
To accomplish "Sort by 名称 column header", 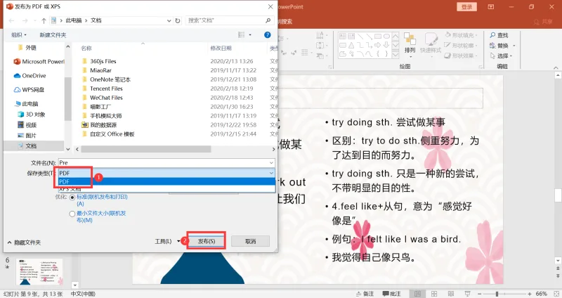I will (86, 48).
